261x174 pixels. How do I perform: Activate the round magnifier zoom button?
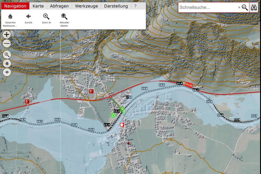[7, 54]
